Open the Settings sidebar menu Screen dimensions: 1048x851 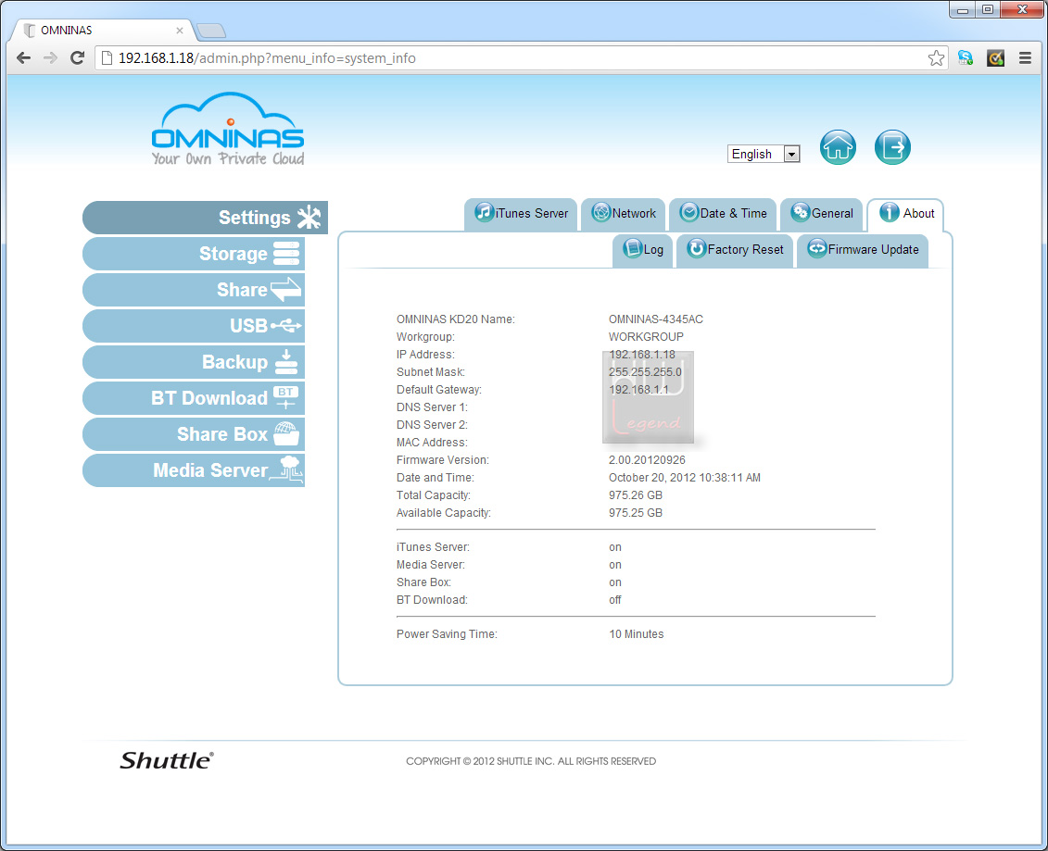point(205,217)
